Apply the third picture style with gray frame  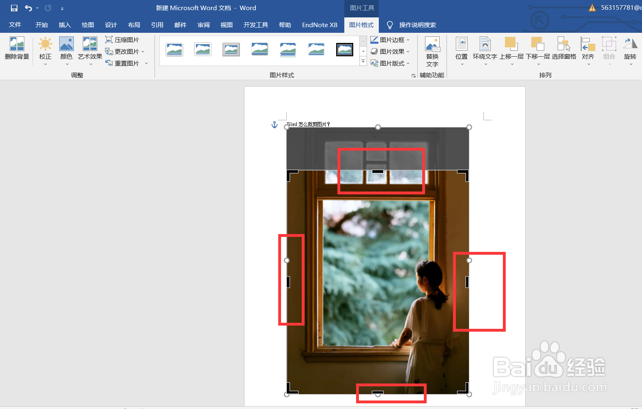coord(231,50)
